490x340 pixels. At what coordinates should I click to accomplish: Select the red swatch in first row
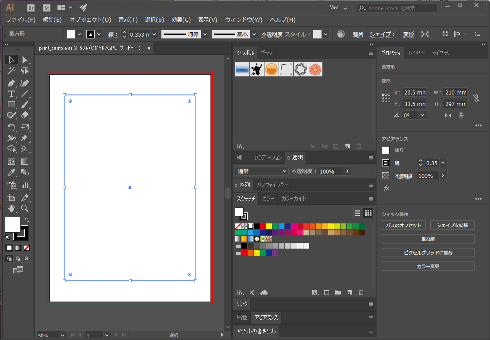coord(263,226)
